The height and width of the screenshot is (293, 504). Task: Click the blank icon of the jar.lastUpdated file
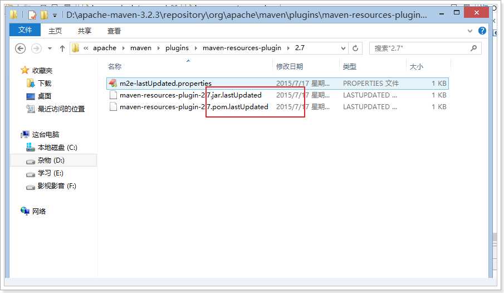coord(113,95)
